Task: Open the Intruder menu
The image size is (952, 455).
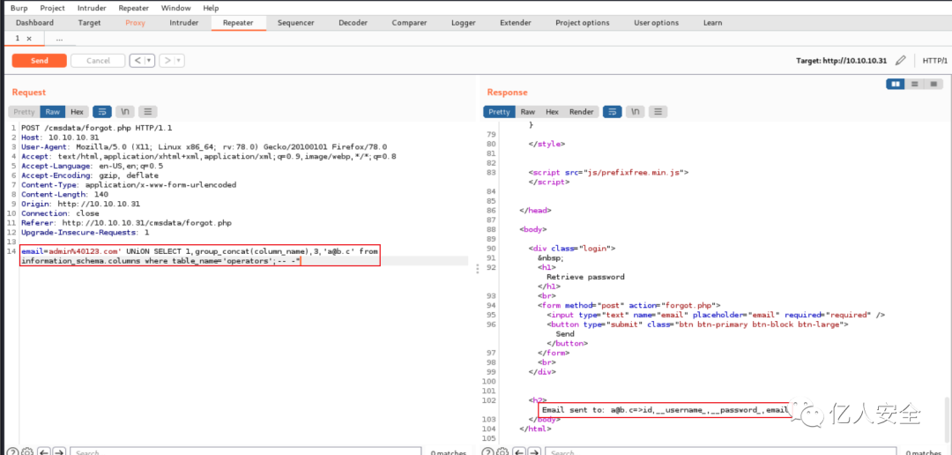Action: (x=92, y=8)
